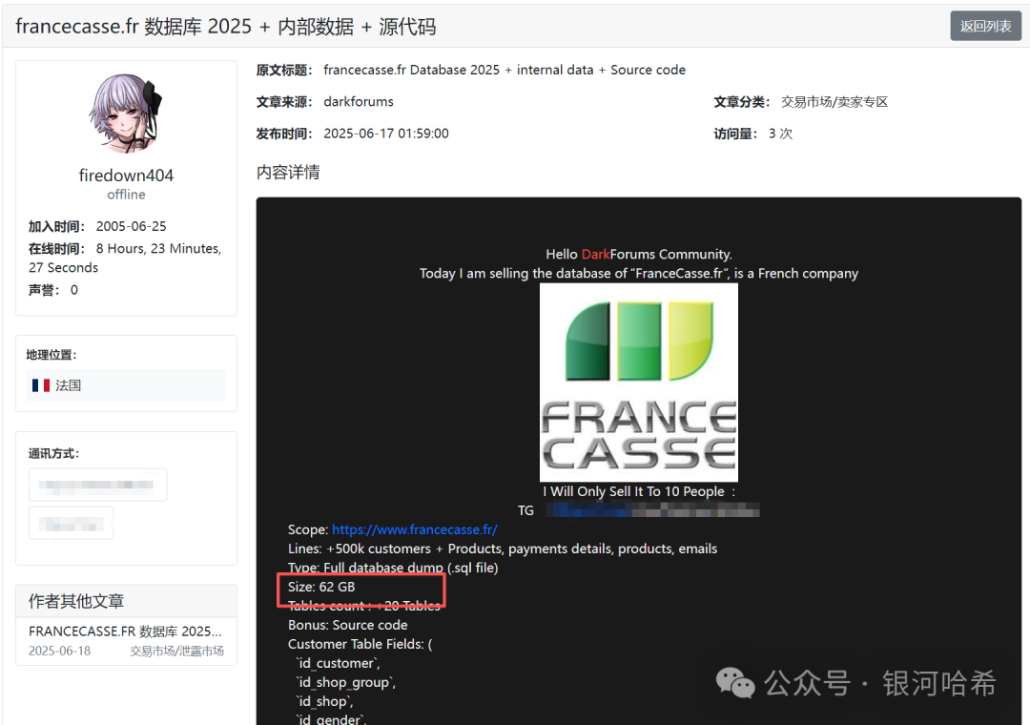Click the offline status text
Viewport: 1030px width, 725px height.
(126, 195)
